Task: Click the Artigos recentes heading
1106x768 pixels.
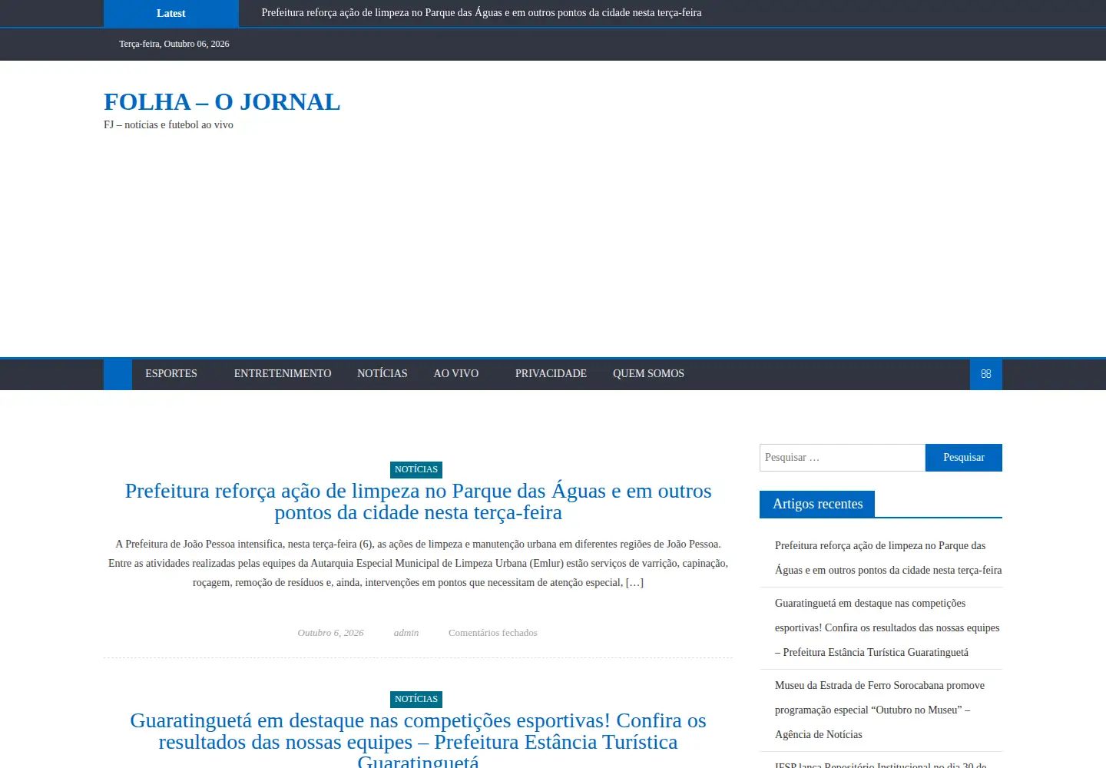Action: click(817, 504)
